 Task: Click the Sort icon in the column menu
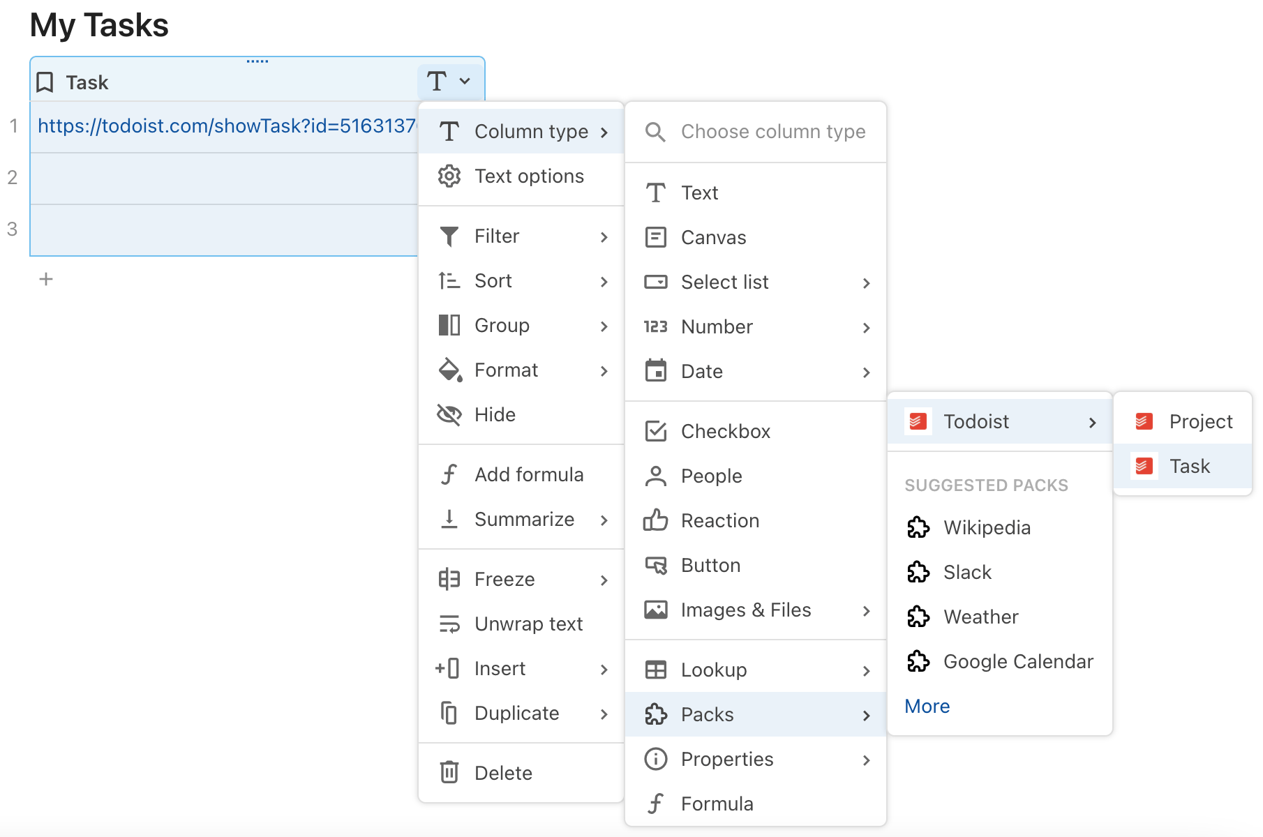[449, 281]
